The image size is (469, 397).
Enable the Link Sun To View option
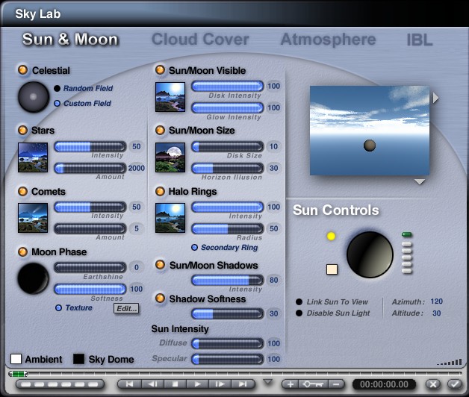299,302
